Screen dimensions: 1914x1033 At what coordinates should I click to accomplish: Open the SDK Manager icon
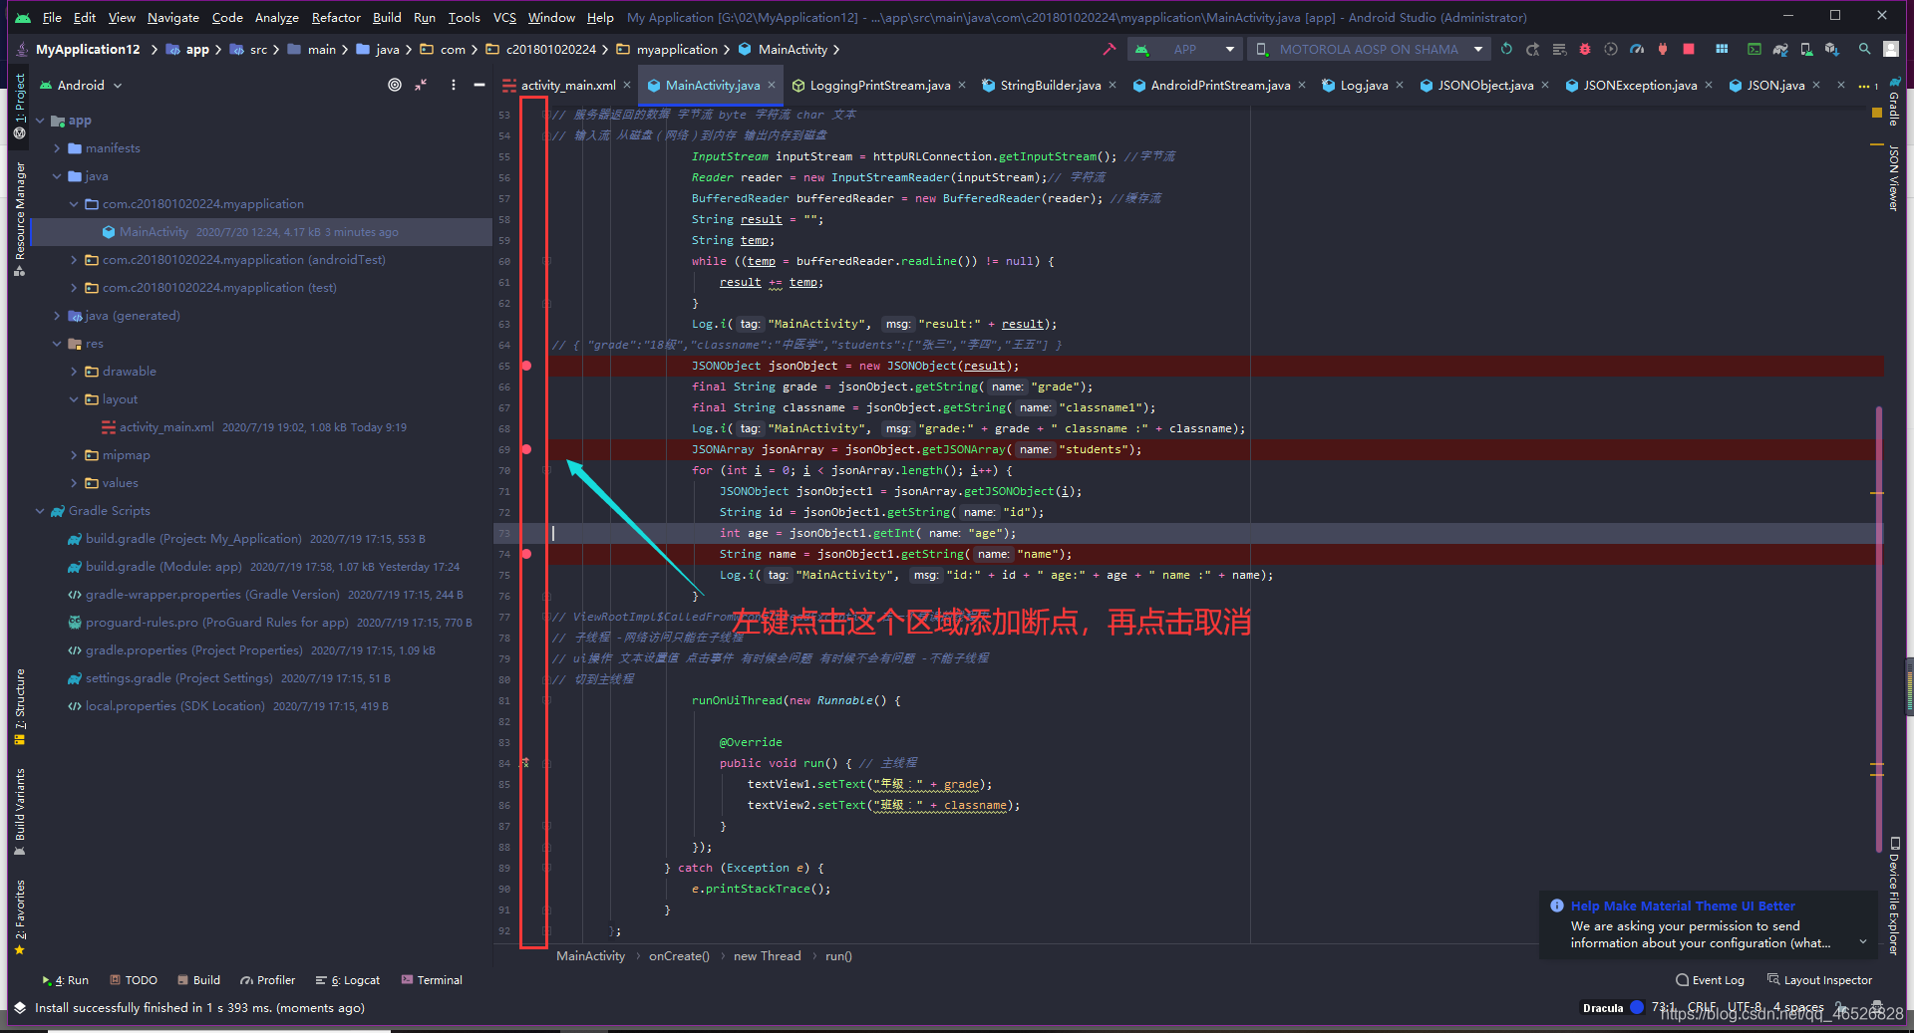coord(1832,49)
